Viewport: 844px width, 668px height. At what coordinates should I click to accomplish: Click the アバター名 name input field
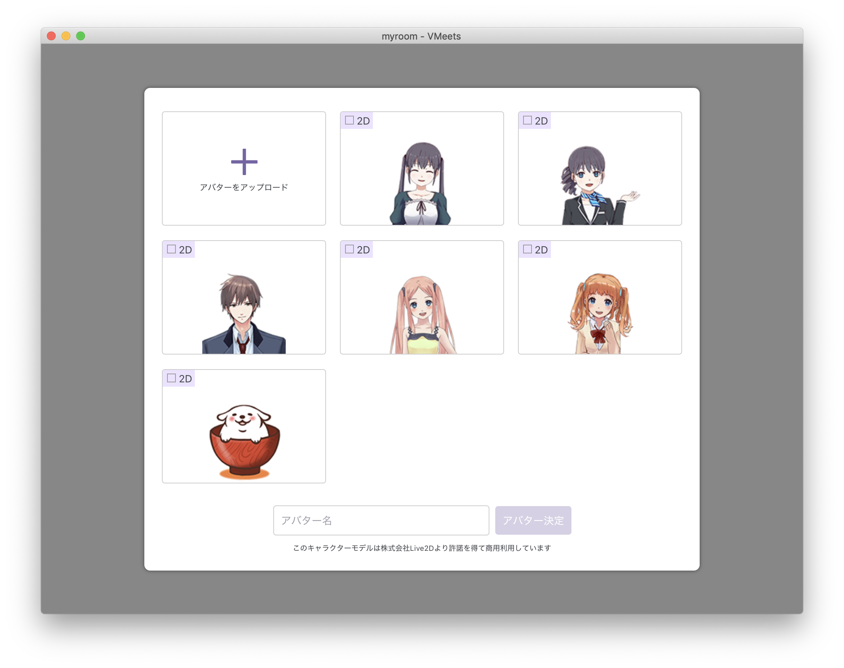click(x=381, y=520)
